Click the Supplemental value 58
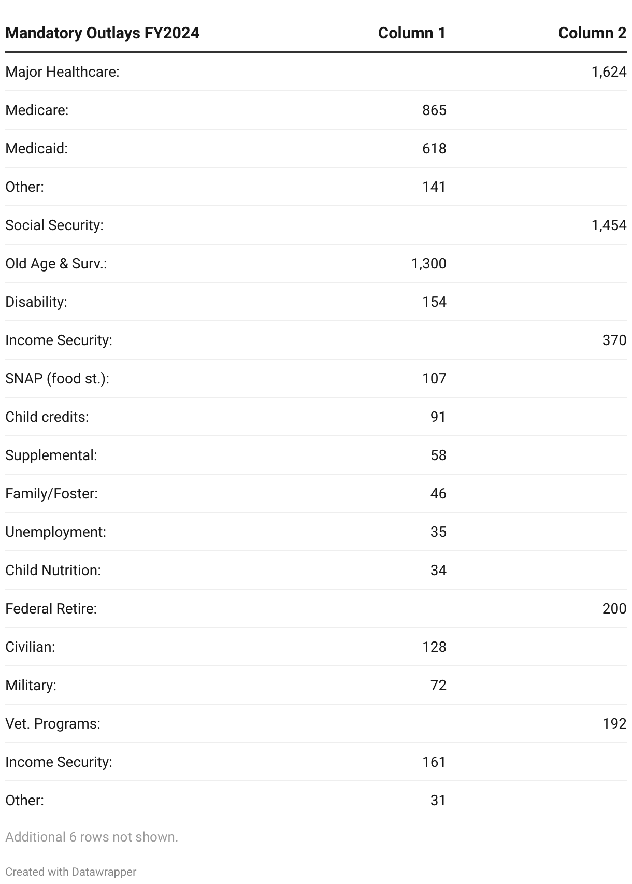632x884 pixels. point(438,455)
